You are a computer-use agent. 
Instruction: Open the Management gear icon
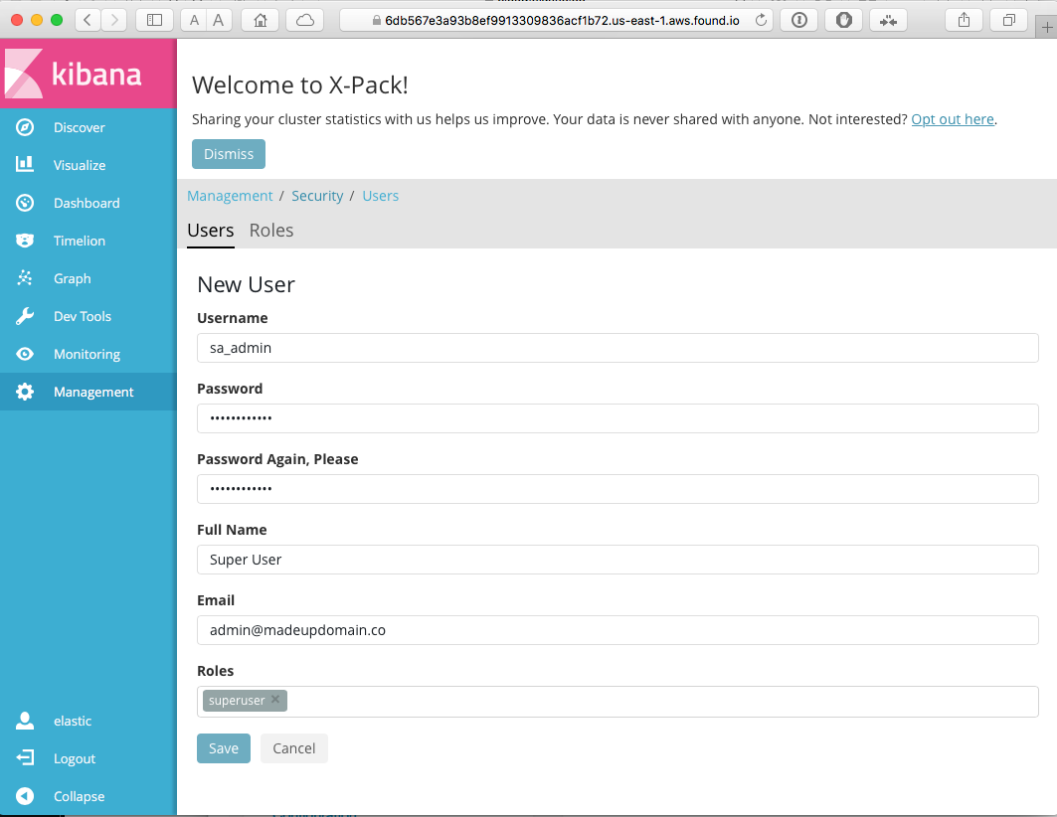25,392
